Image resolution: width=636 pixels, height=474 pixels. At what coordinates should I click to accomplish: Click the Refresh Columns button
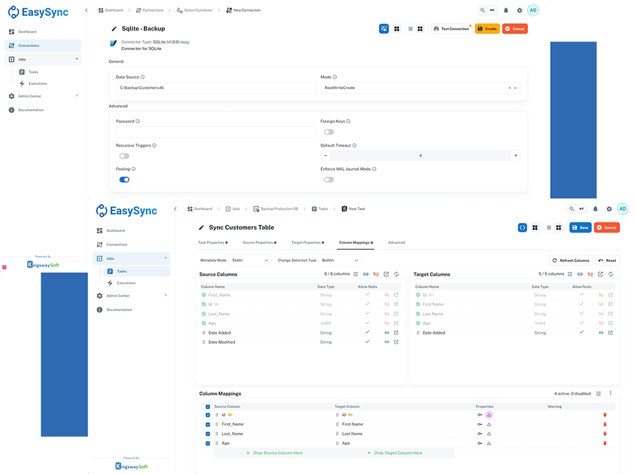pyautogui.click(x=571, y=261)
